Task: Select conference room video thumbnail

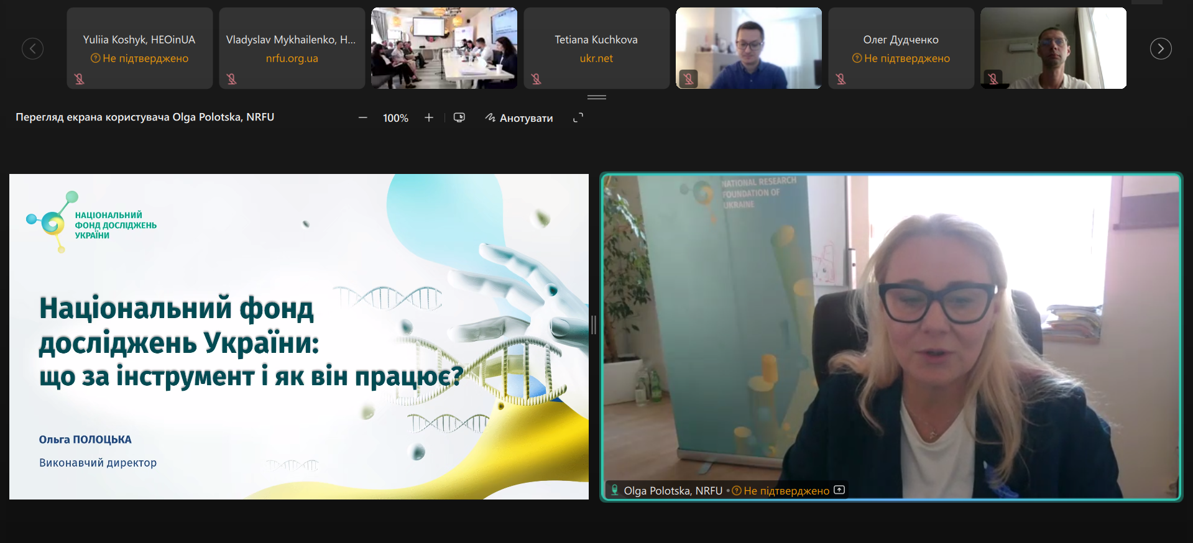Action: (x=444, y=48)
